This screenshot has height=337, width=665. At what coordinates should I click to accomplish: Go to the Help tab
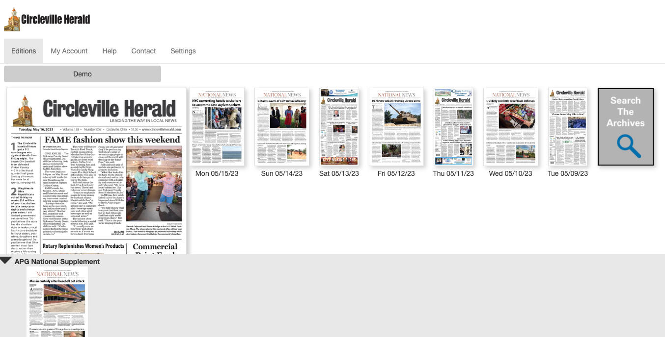click(x=109, y=51)
